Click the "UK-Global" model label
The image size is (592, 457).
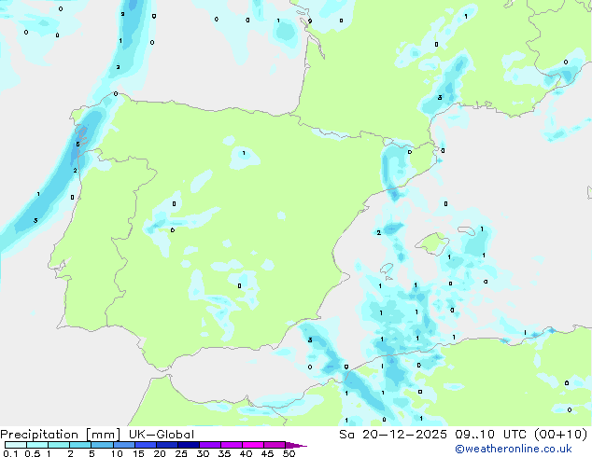tap(162, 435)
